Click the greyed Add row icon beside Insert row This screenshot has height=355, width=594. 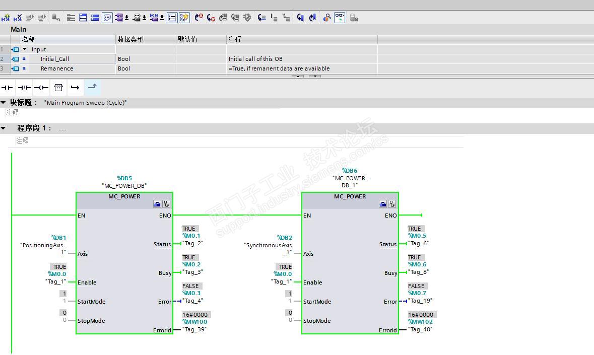42,18
